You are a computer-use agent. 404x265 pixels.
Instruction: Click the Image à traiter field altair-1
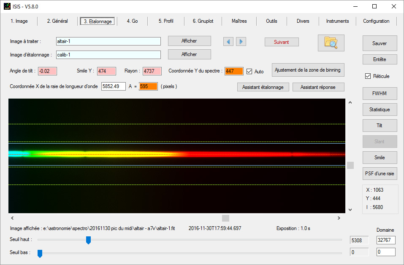[x=108, y=41]
